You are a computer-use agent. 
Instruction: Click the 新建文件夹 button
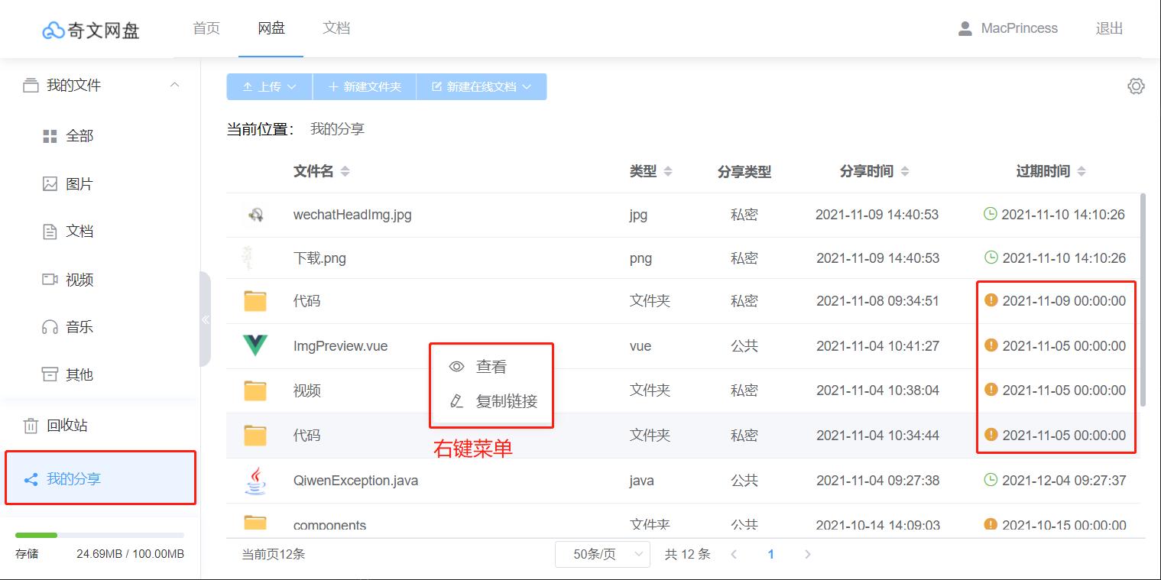(x=365, y=86)
